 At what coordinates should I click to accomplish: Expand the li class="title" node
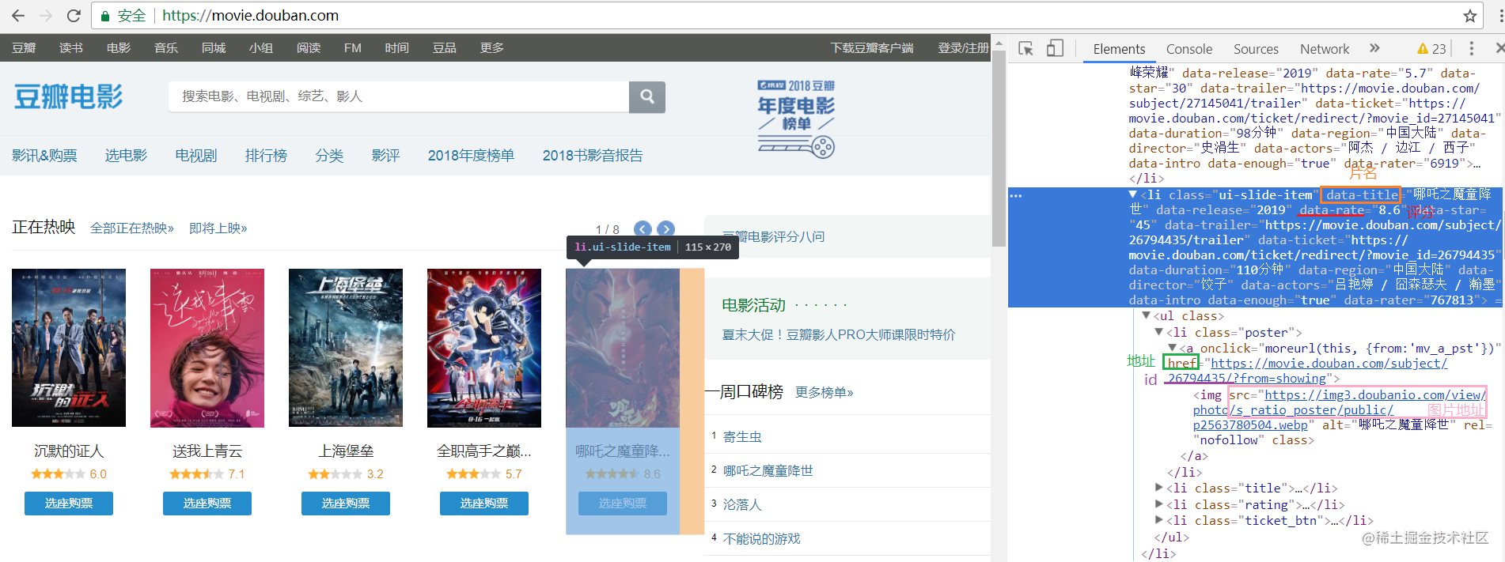click(x=1158, y=488)
